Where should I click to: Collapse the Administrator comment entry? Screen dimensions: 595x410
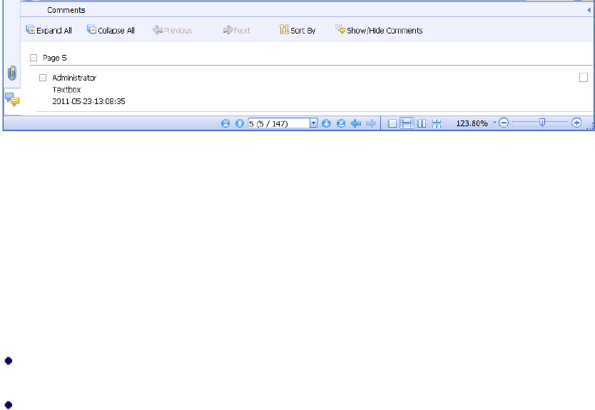(x=43, y=78)
